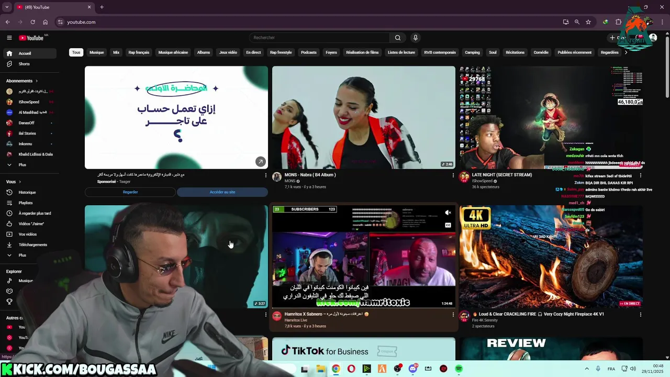Image resolution: width=670 pixels, height=377 pixels.
Task: Open Discord from the taskbar
Action: tap(412, 369)
